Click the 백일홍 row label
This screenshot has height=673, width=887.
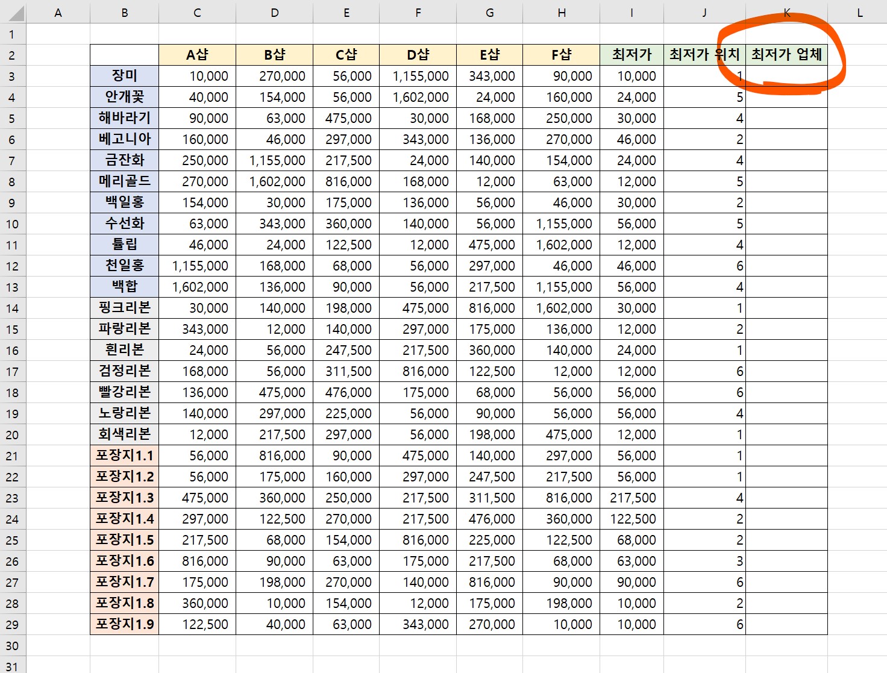pyautogui.click(x=124, y=202)
